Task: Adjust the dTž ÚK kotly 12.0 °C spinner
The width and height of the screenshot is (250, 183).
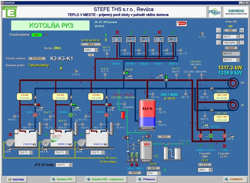Action: pyautogui.click(x=70, y=165)
